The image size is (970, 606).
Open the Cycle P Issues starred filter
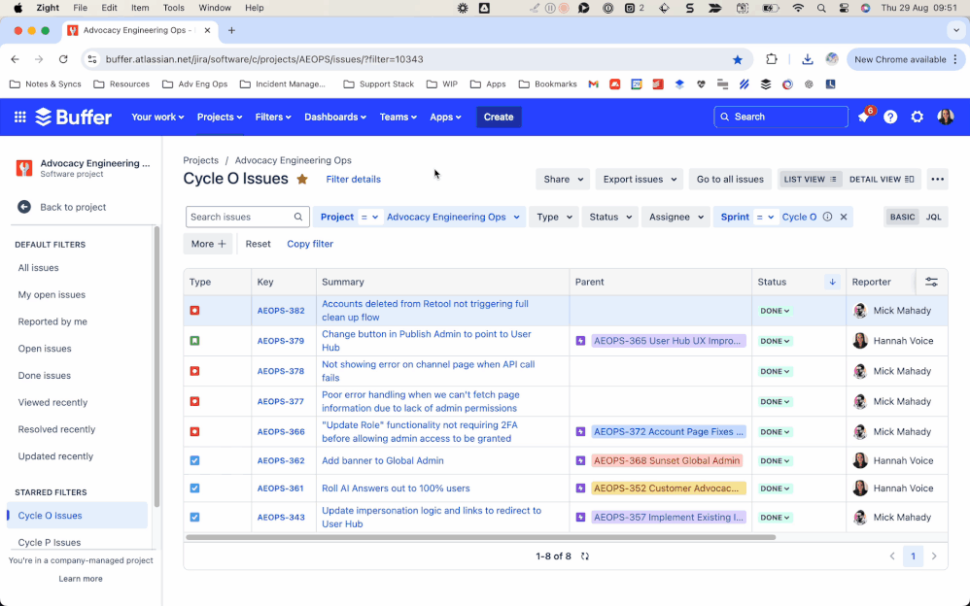[50, 542]
